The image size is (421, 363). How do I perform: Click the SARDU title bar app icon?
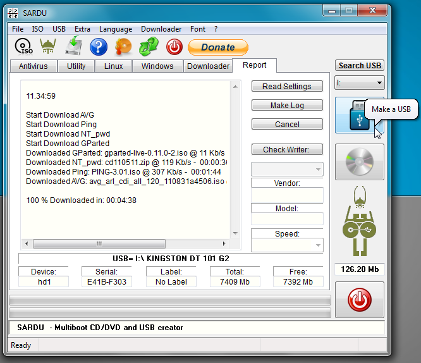(13, 13)
